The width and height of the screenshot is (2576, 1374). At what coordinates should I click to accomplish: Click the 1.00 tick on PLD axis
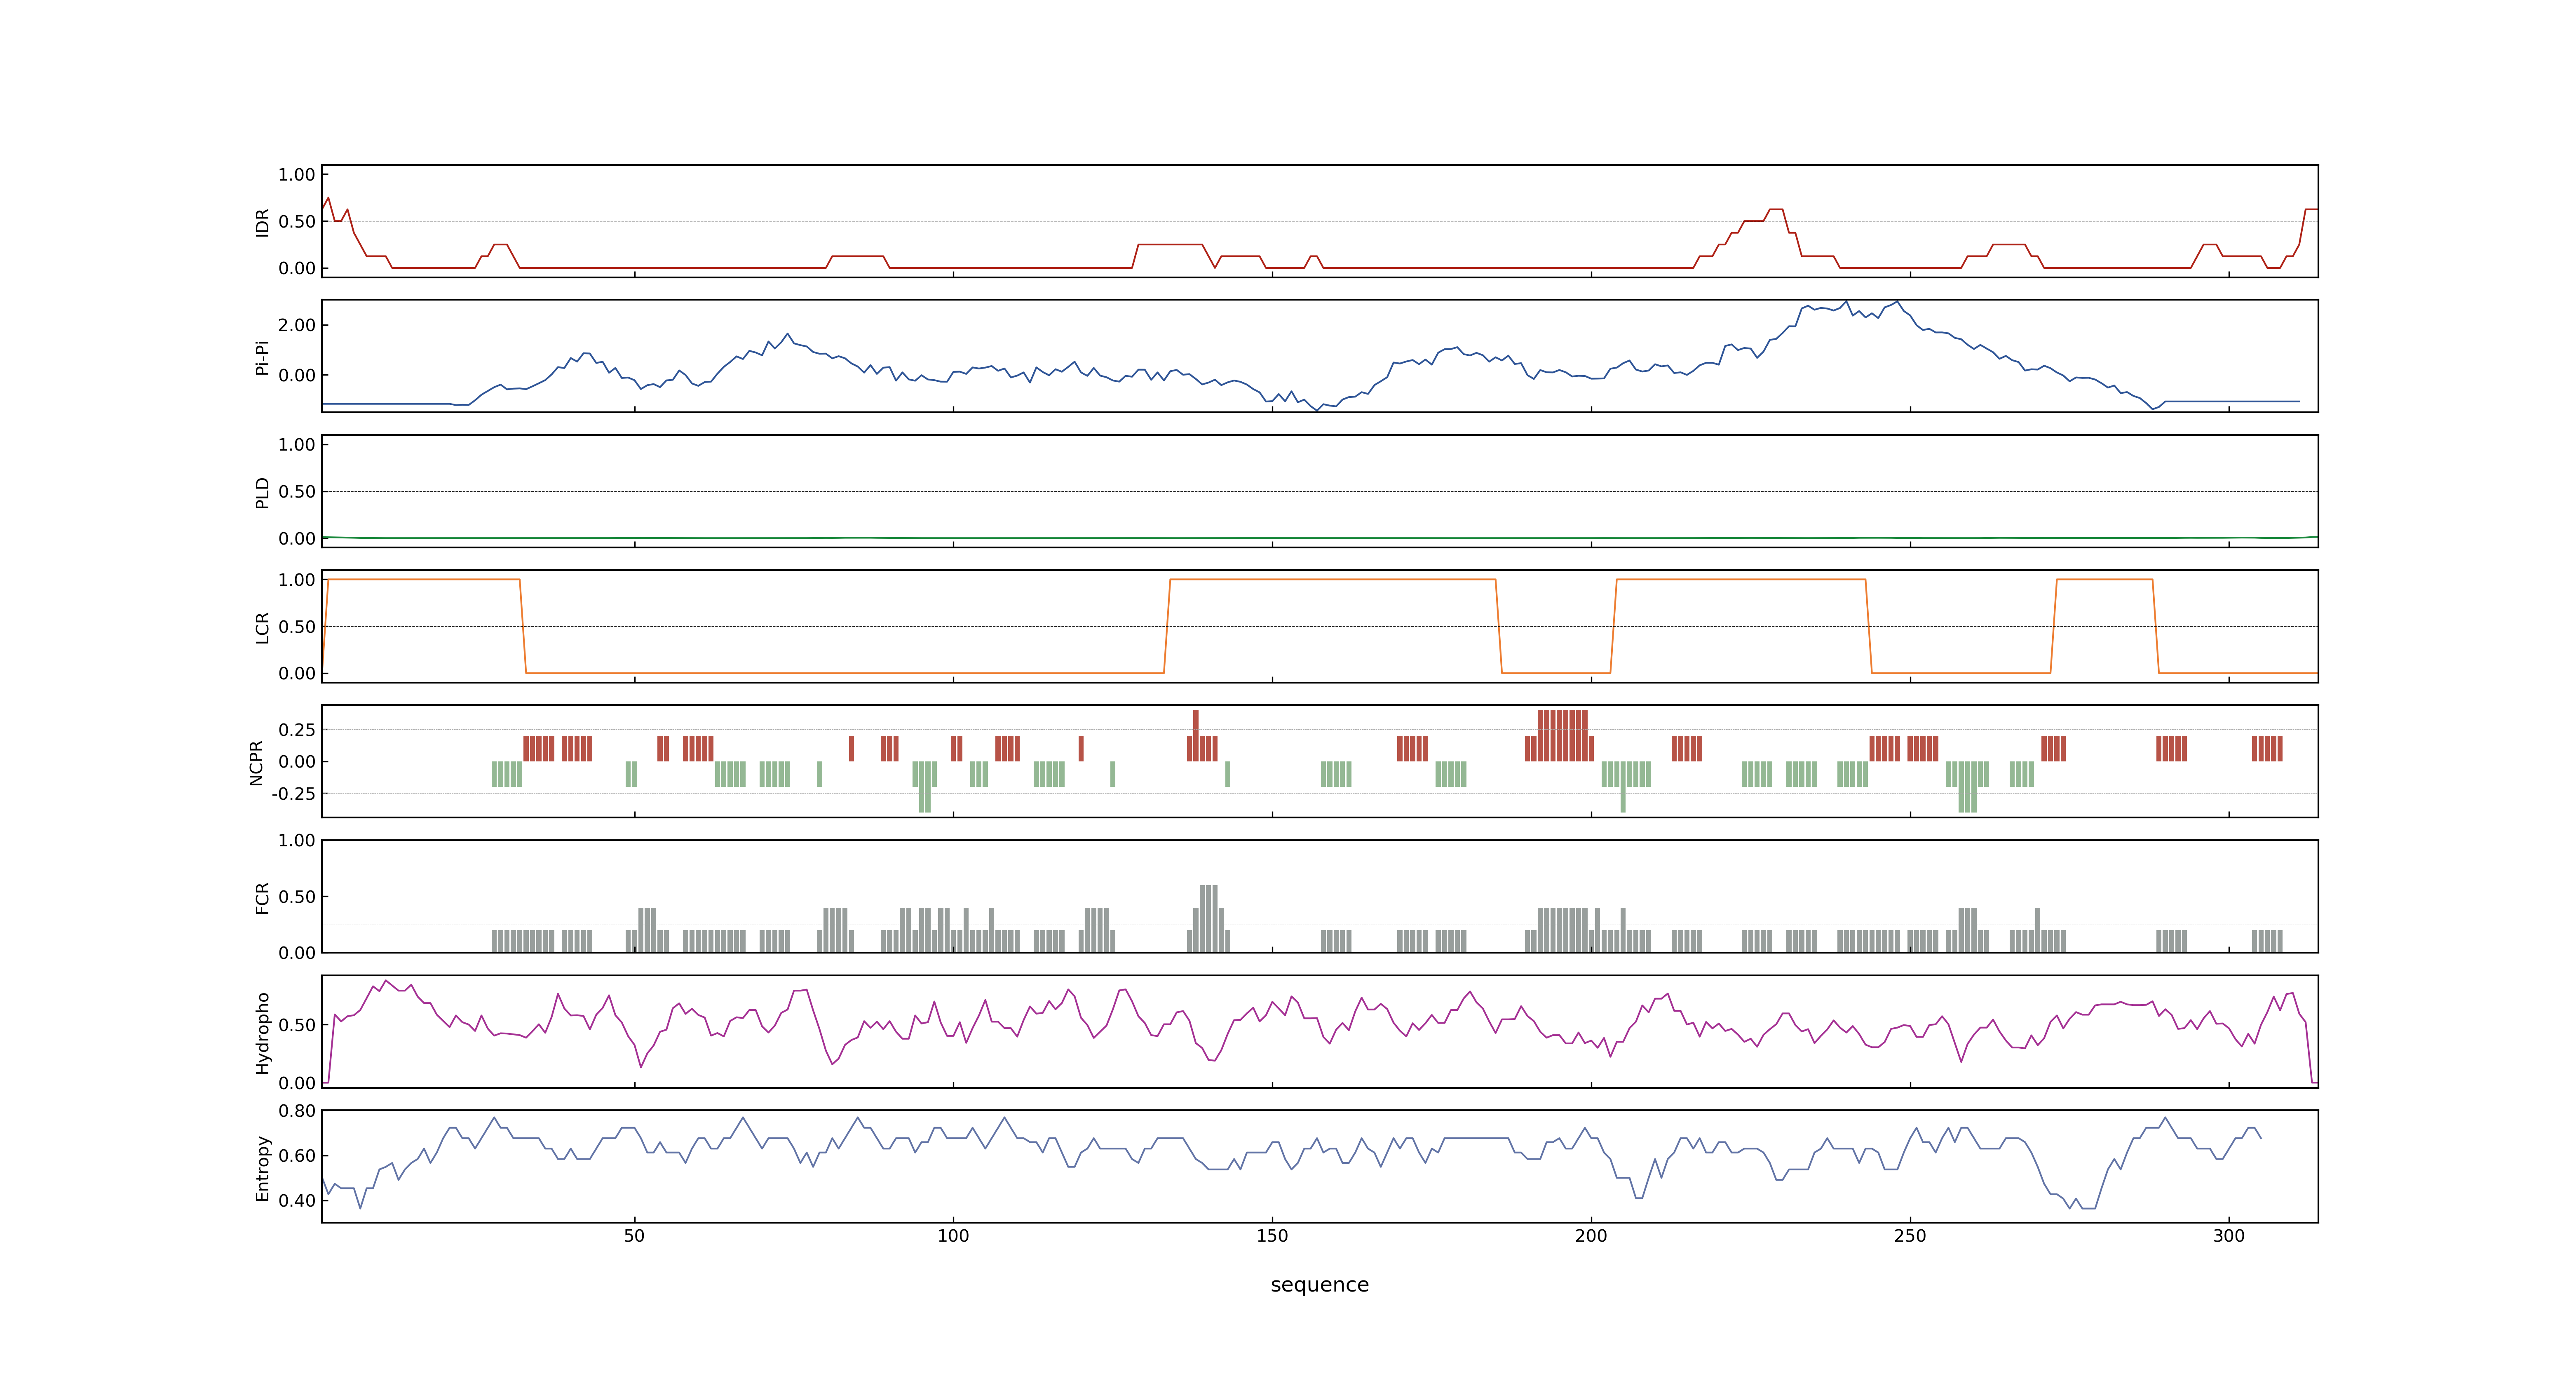tap(297, 445)
